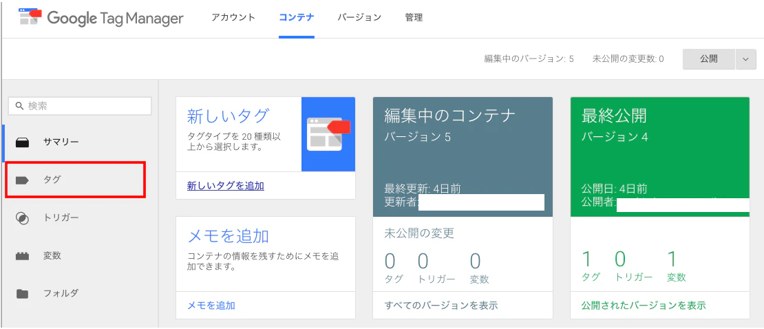Click the 変数 brick icon in sidebar
764x329 pixels.
pos(23,256)
